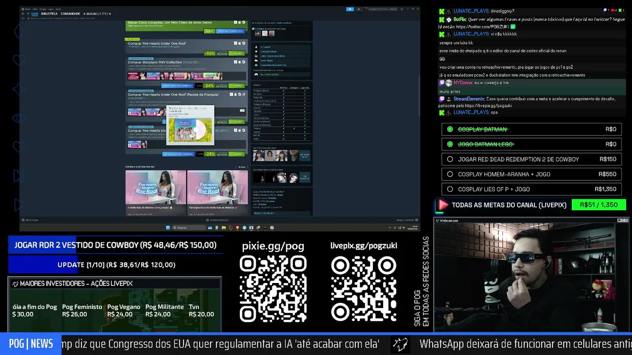Go forward using Steam's forward arrow
The height and width of the screenshot is (355, 632).
pos(27,14)
